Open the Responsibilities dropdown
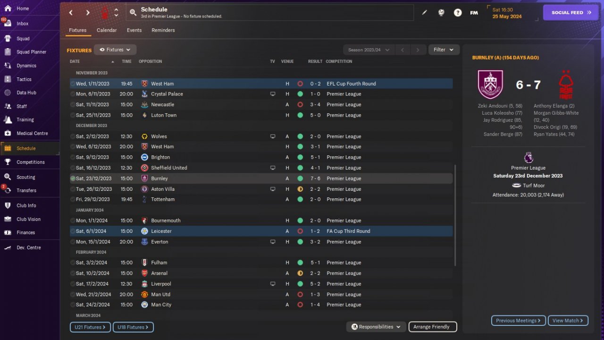This screenshot has width=604, height=340. point(376,327)
